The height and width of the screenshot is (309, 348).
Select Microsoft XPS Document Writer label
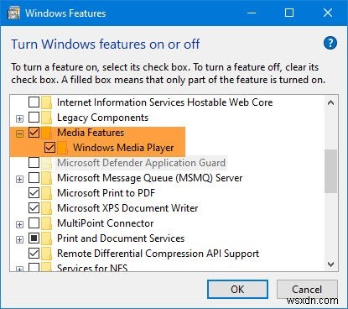pyautogui.click(x=127, y=208)
